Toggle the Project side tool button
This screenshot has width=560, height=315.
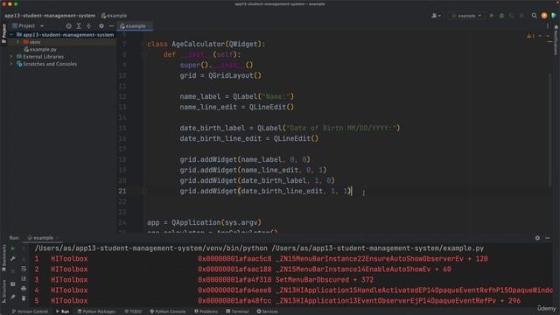coord(3,33)
